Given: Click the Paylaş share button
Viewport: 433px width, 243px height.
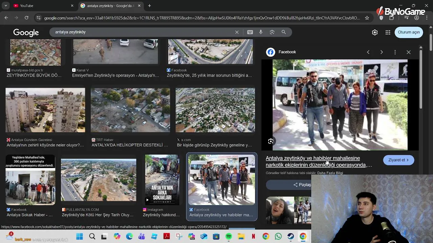Looking at the screenshot, I should coord(302,185).
